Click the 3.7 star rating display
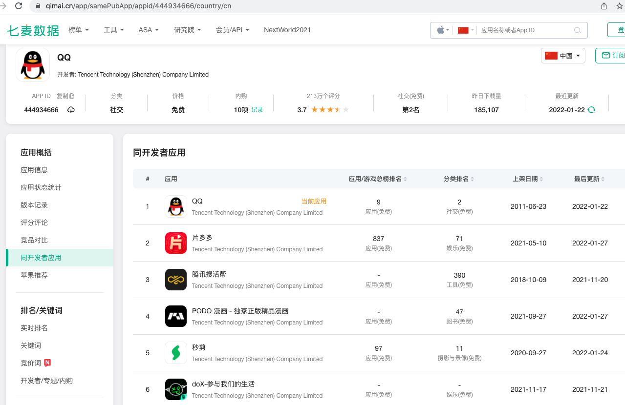The image size is (625, 405). pyautogui.click(x=323, y=110)
